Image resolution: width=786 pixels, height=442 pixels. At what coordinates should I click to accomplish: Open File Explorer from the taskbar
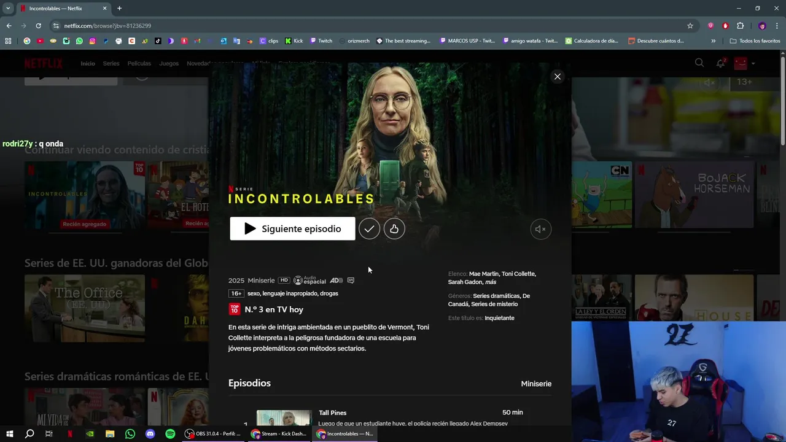click(110, 433)
